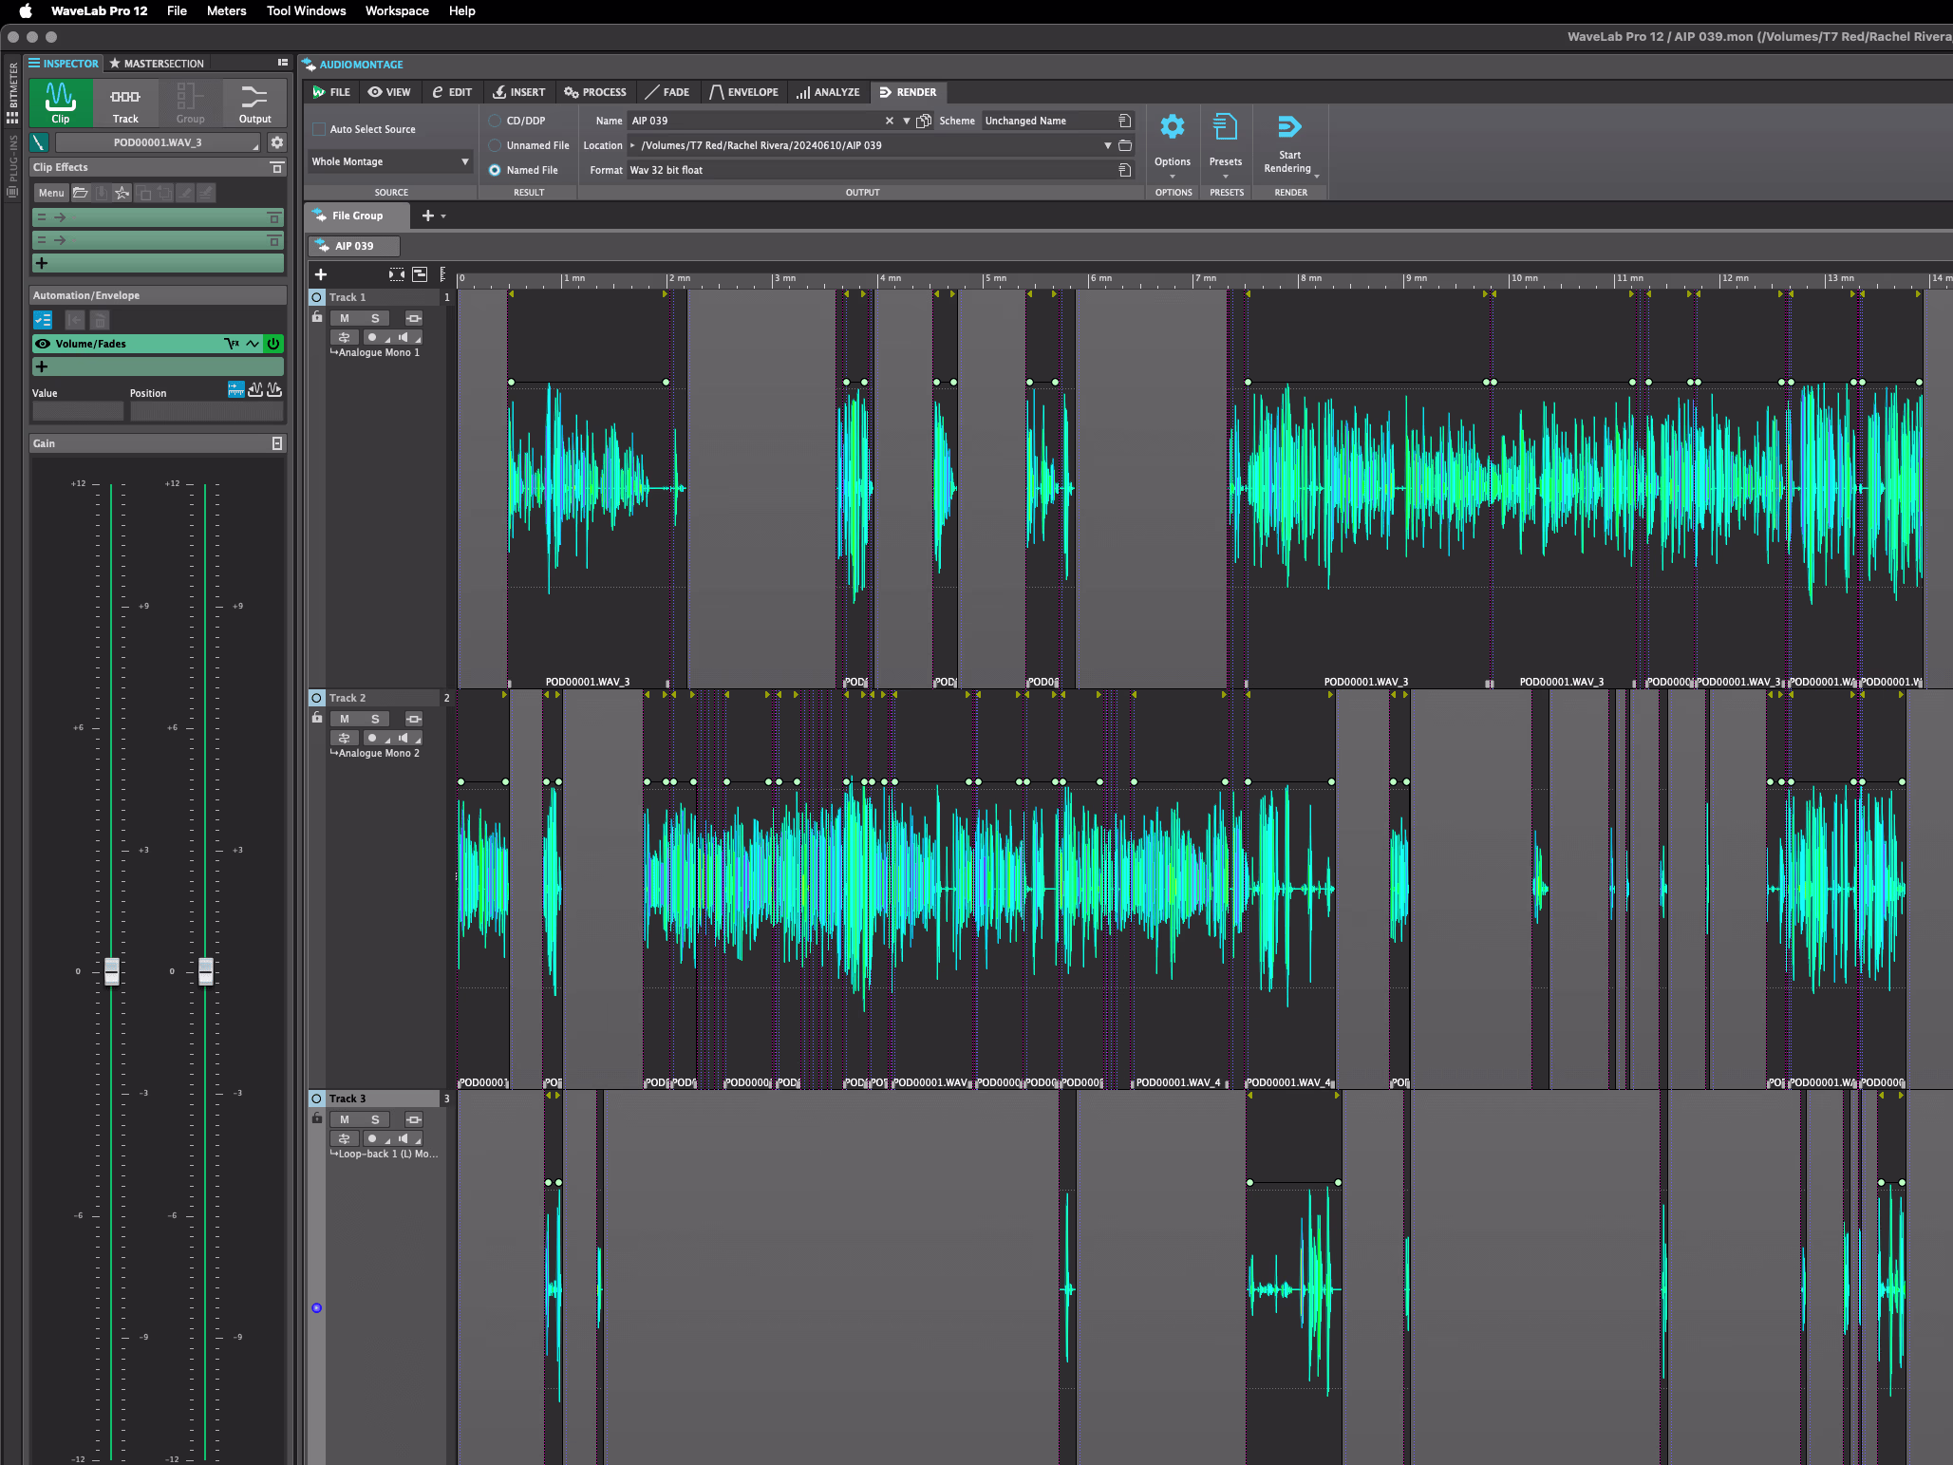
Task: Enable Auto Select Source checkbox
Action: point(320,129)
